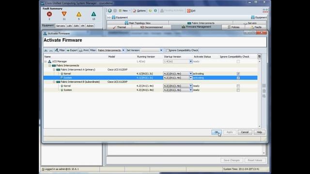Click the warning faults teal triangle icon

pos(93,14)
